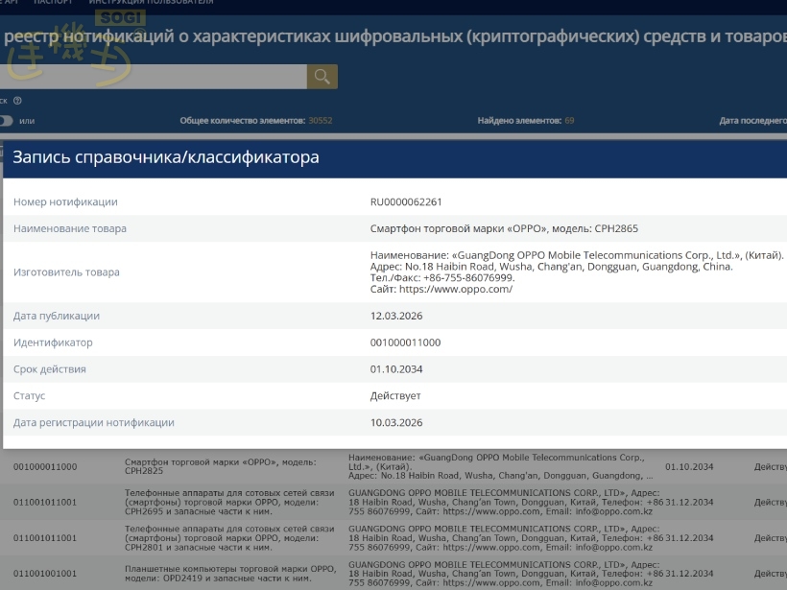This screenshot has height=590, width=787.
Task: Click 'Запись справочника/классификатора' dialog title
Action: pyautogui.click(x=166, y=157)
